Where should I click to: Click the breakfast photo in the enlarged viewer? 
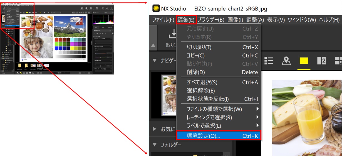[x=307, y=118]
